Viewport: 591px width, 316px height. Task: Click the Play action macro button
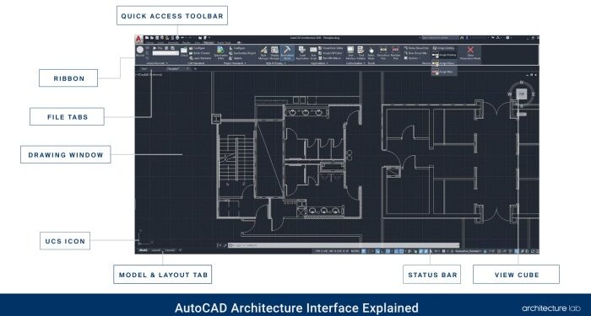click(x=158, y=48)
